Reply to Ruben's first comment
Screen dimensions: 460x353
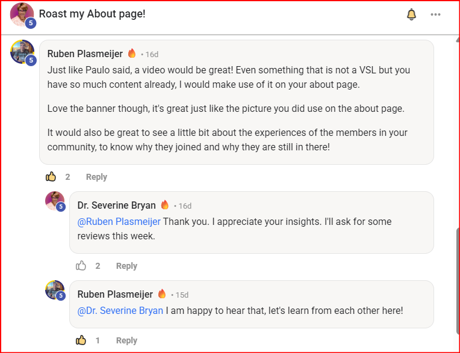pyautogui.click(x=96, y=177)
